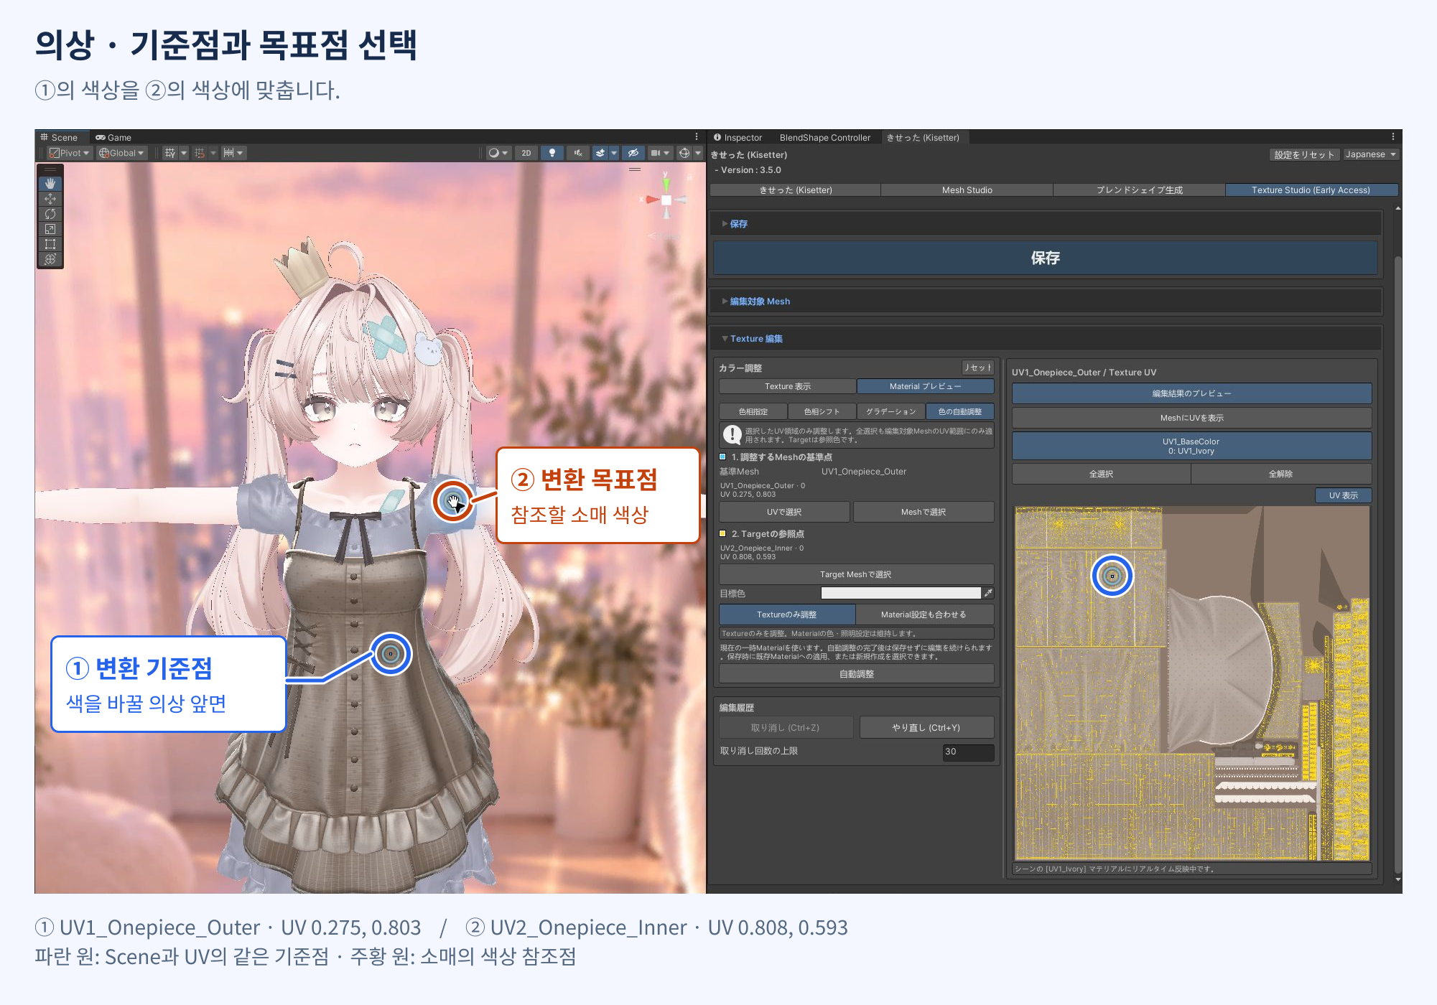Open the Scene view kebab menu

tap(697, 136)
